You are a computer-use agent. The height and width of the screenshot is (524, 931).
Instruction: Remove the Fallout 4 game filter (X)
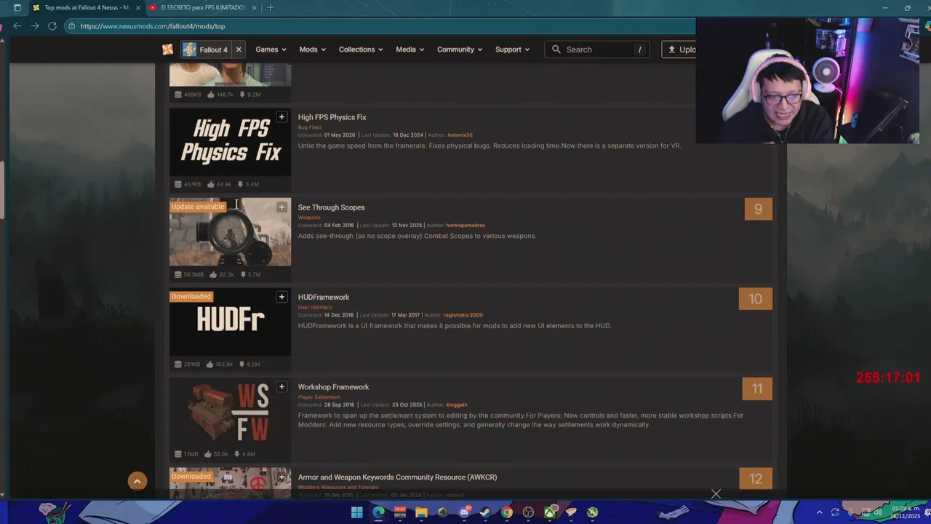239,49
